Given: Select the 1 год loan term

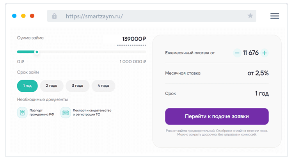Looking at the screenshot, I should click(27, 86).
